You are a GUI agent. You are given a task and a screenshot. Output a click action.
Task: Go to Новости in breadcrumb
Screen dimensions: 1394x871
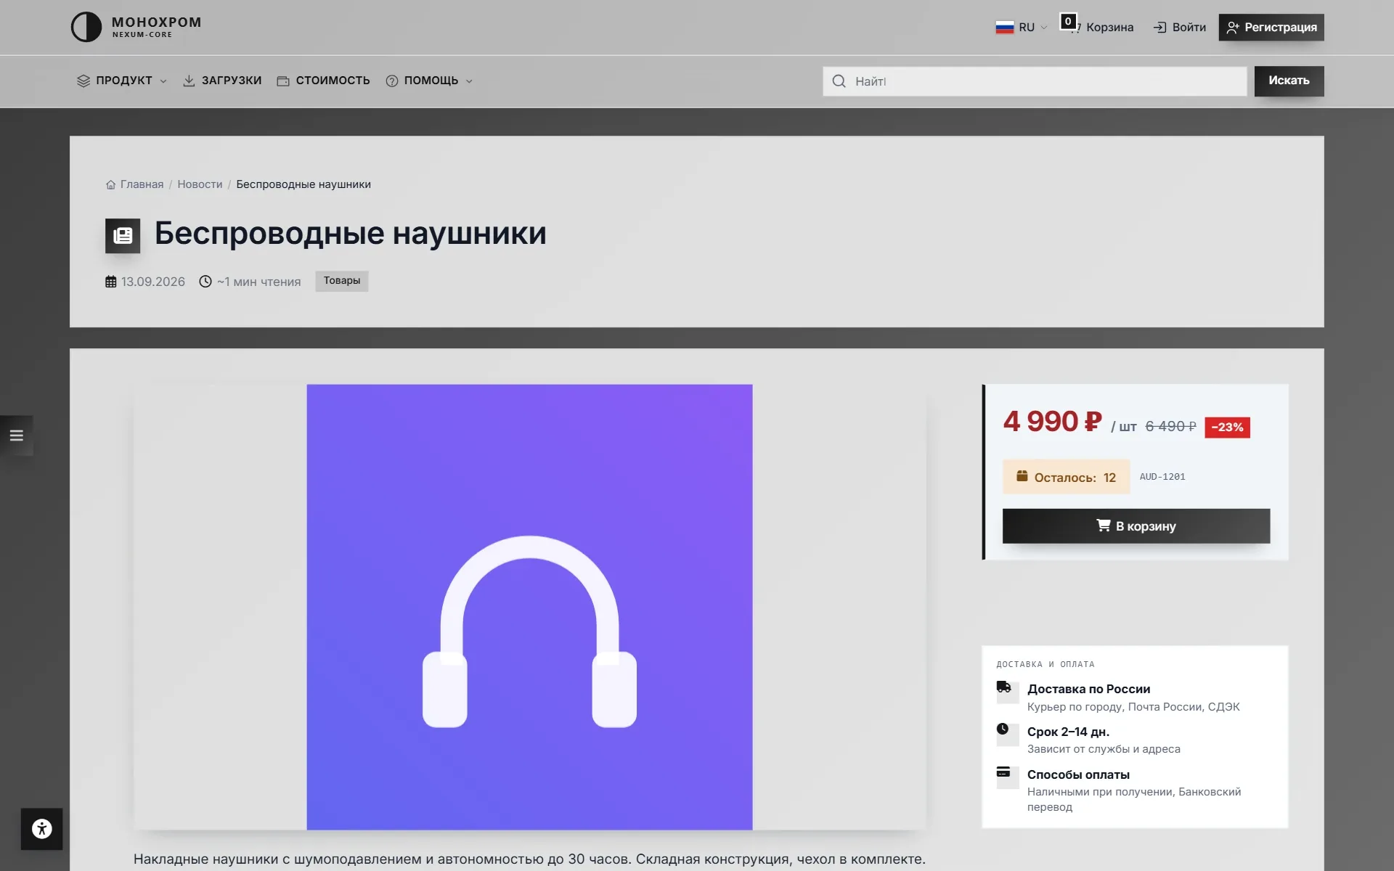200,184
